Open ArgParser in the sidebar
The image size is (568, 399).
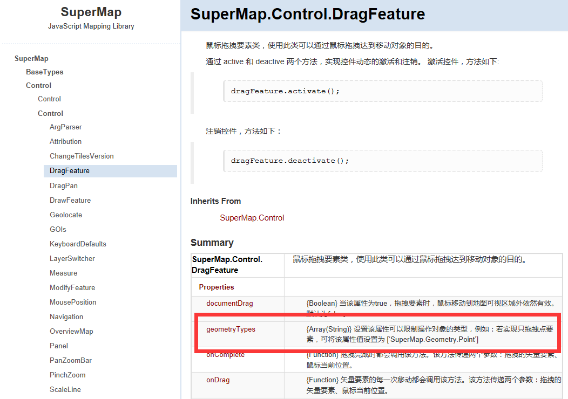(x=65, y=127)
